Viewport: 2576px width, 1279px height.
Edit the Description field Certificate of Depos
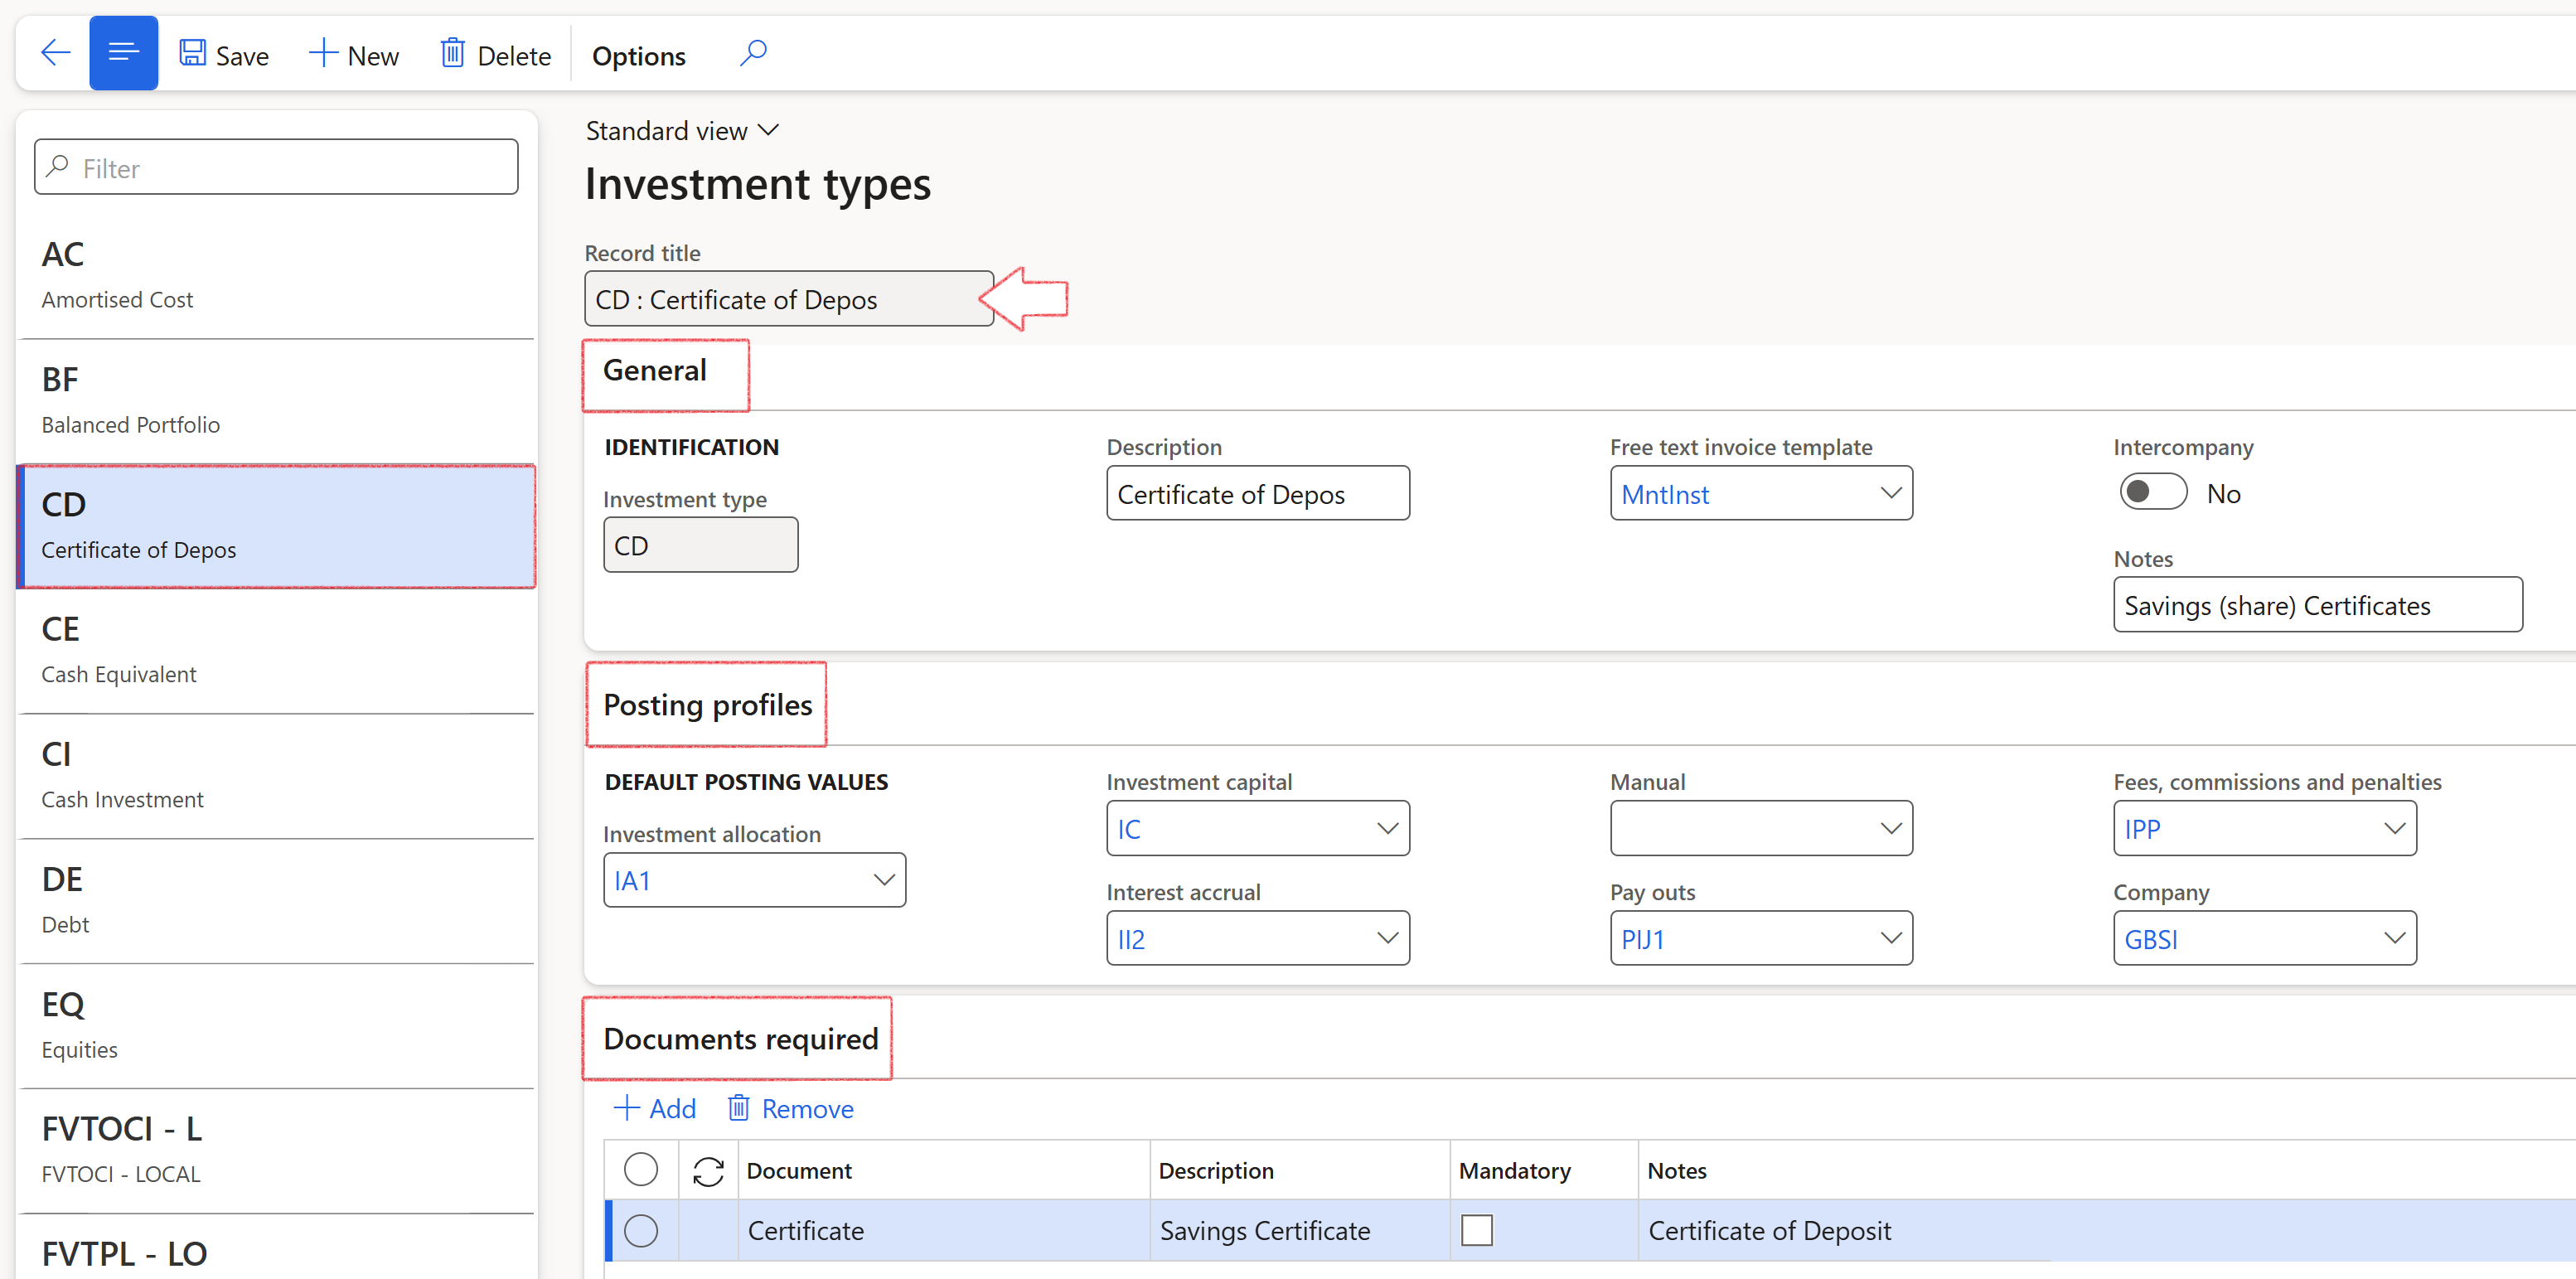click(x=1257, y=493)
